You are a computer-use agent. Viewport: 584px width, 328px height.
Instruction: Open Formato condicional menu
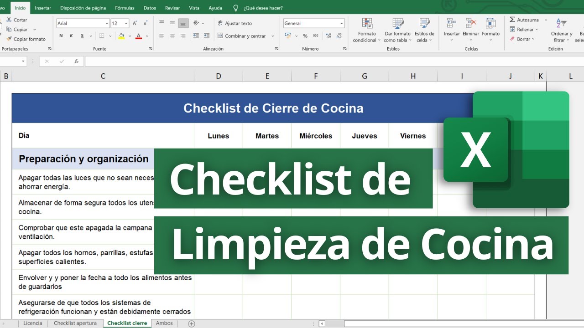[367, 30]
